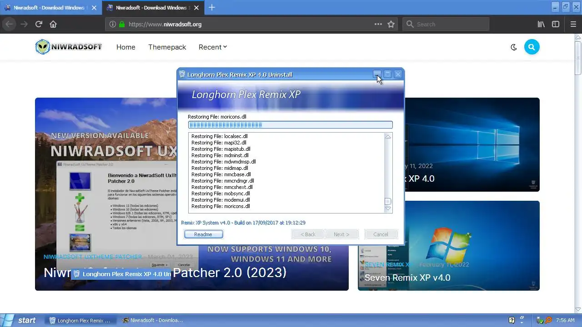Switch to the first Niwradsoft browser tab

(51, 8)
